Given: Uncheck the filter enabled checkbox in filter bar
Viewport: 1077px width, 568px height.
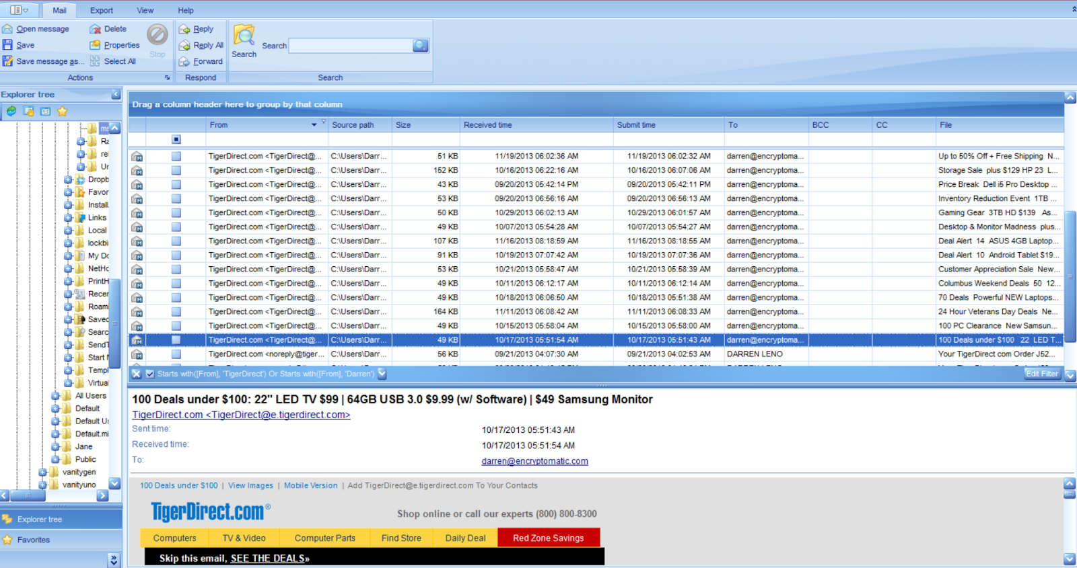Looking at the screenshot, I should point(150,374).
